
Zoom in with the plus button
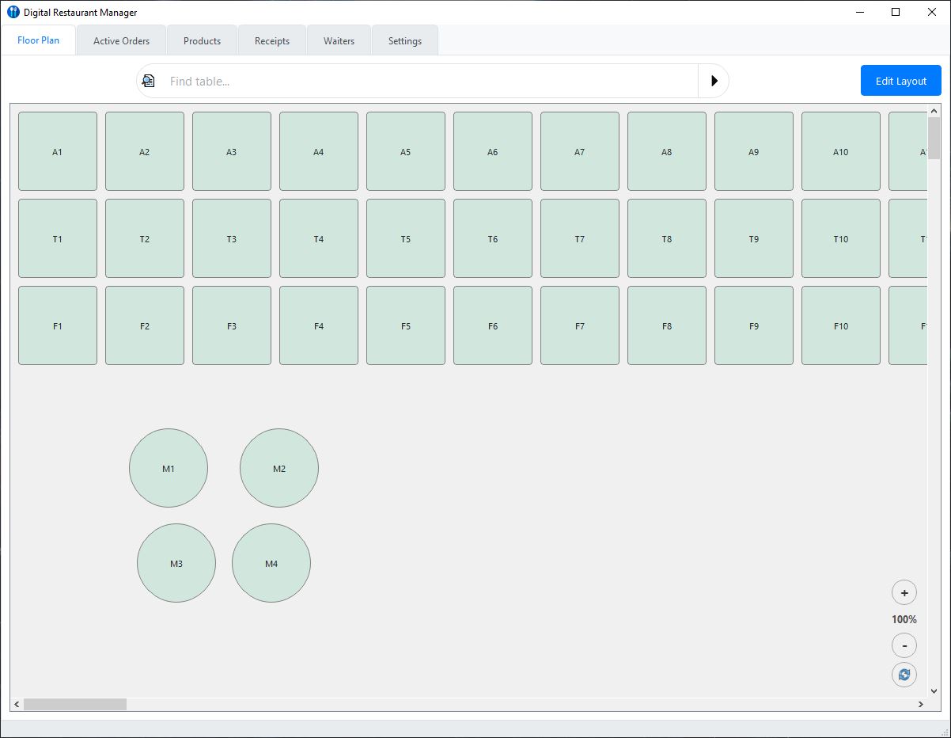point(904,592)
